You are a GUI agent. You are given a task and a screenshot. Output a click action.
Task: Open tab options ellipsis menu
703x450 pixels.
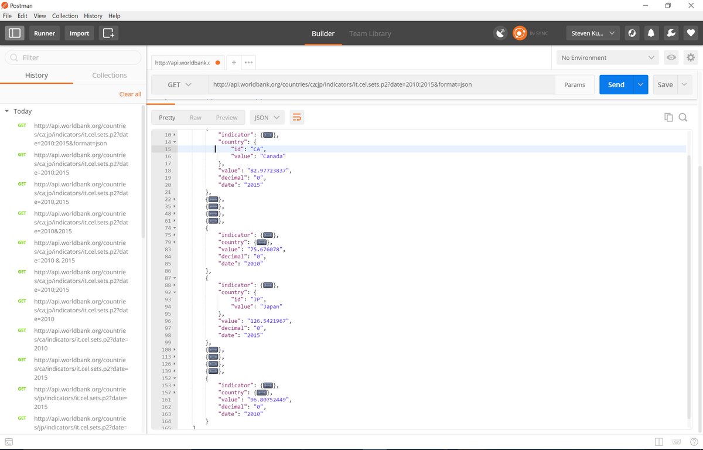coord(248,62)
